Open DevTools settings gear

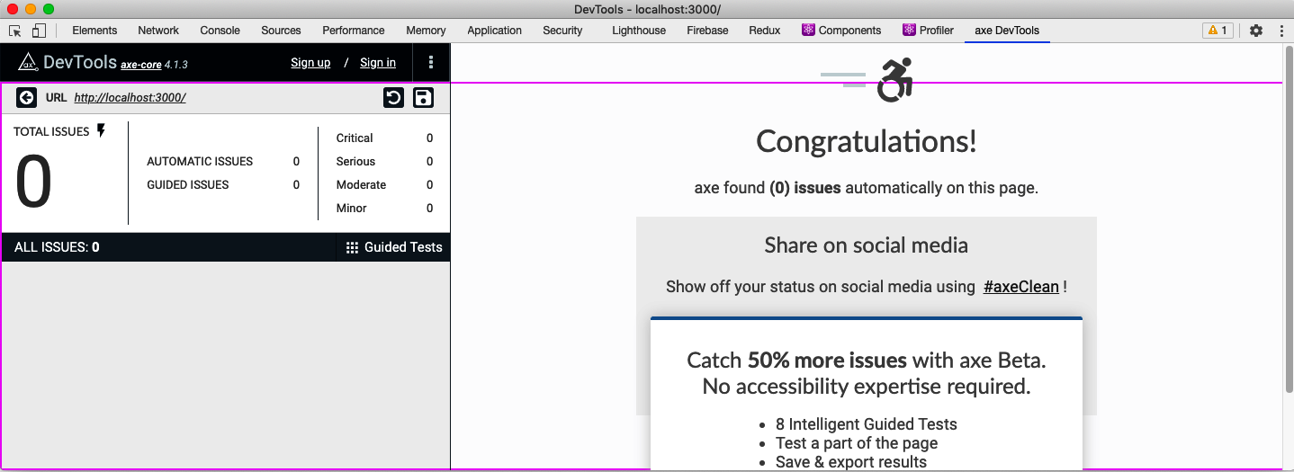[1256, 31]
